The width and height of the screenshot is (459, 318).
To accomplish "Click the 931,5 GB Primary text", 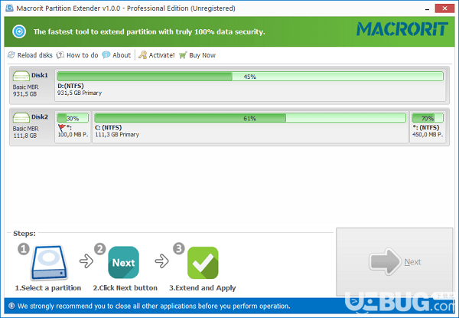I will [x=80, y=93].
